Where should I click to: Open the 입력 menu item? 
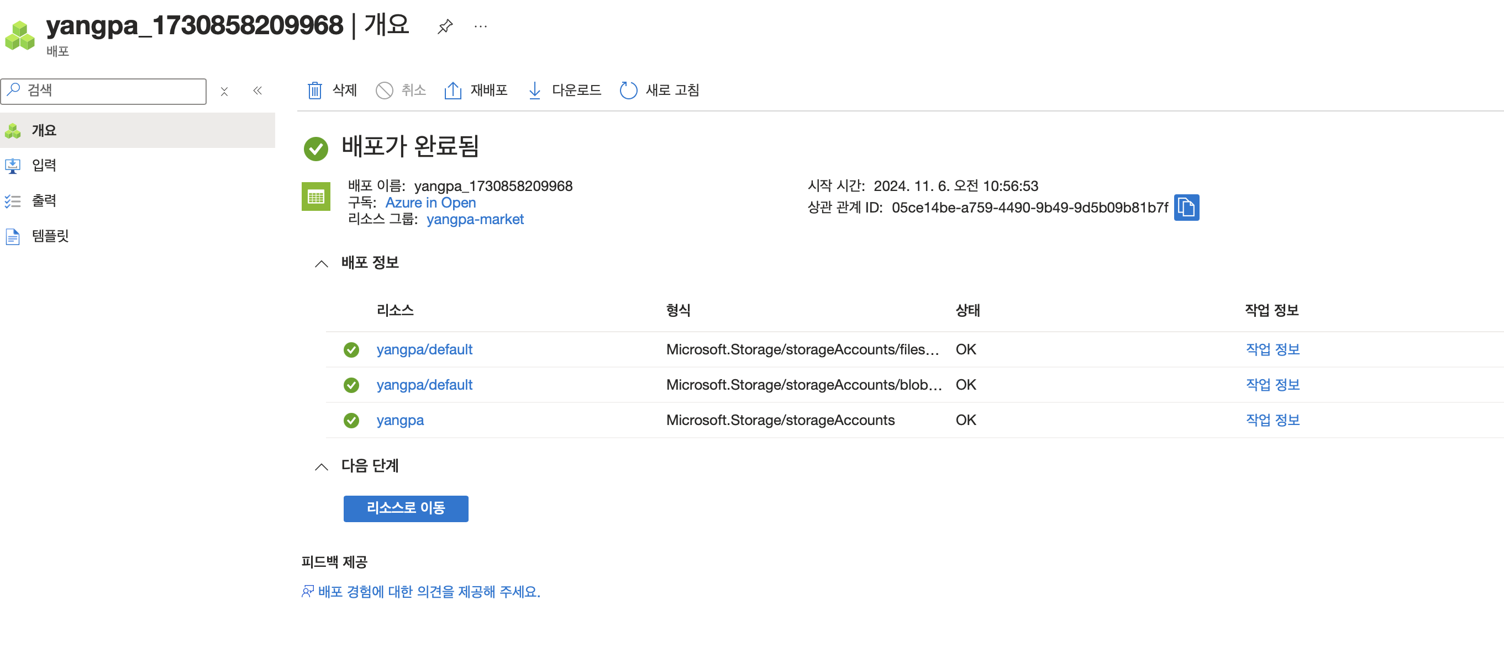point(44,166)
